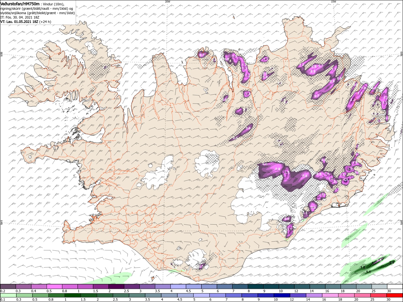Pick upper-scale swatch between 0.3 and 0.4
The image size is (403, 302).
pos(23,287)
